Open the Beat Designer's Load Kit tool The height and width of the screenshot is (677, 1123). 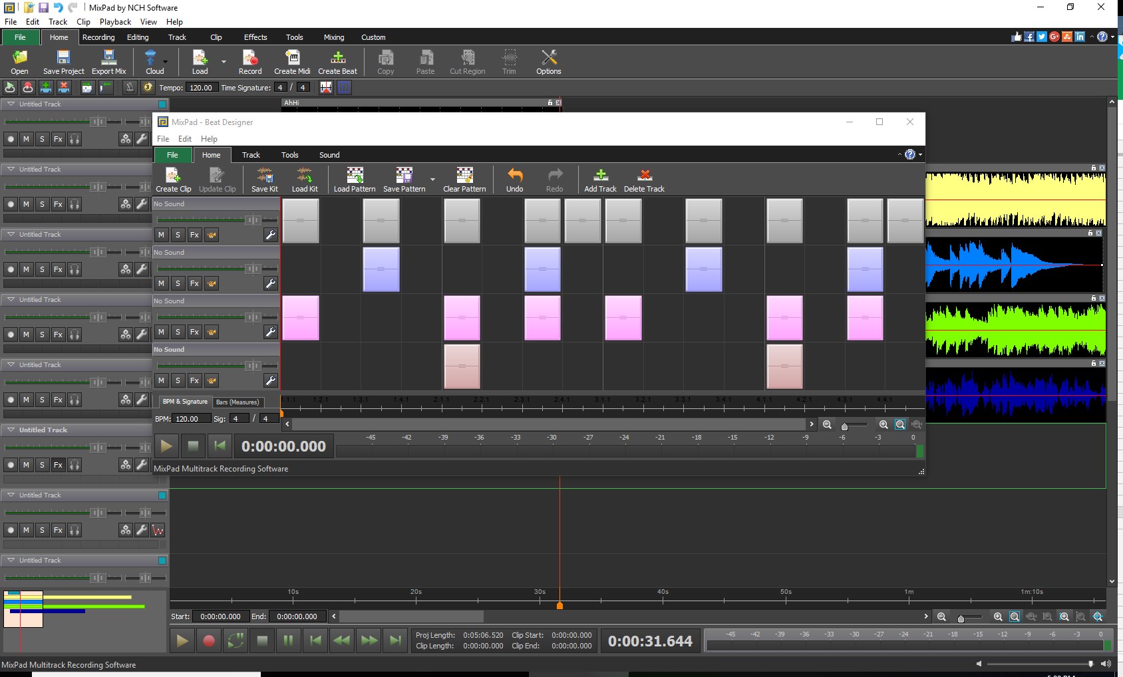305,179
